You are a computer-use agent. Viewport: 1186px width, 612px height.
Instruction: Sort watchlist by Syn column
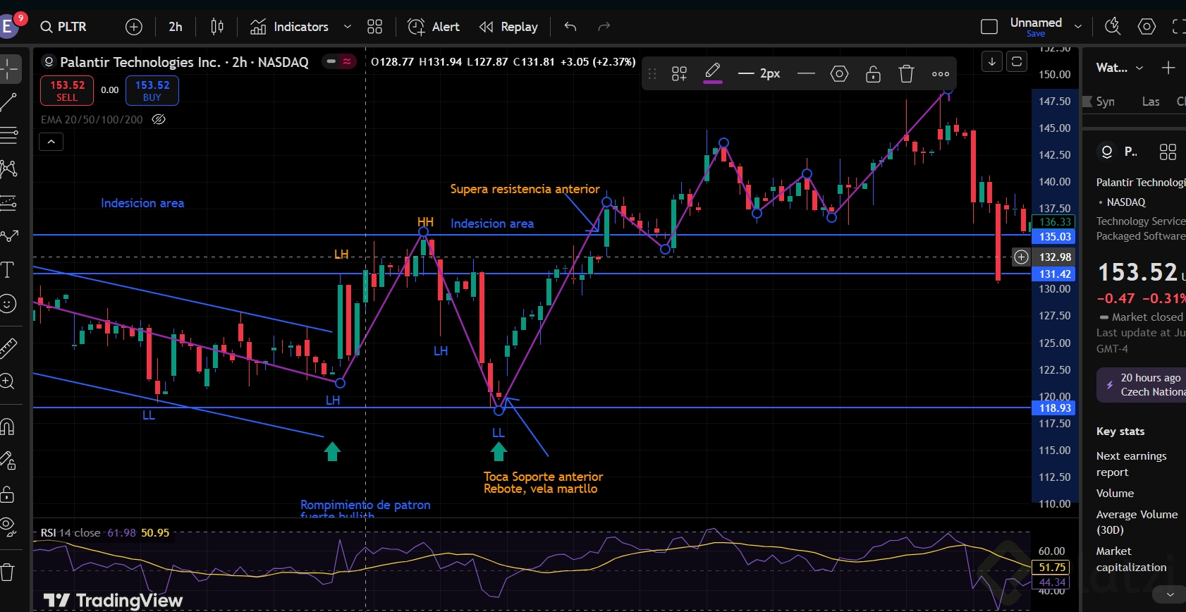(1105, 102)
